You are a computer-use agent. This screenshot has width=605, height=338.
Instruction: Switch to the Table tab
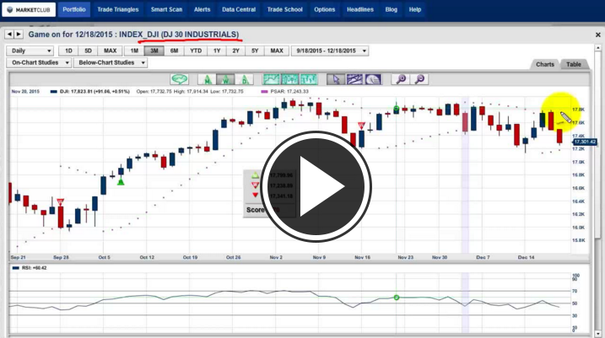coord(574,64)
